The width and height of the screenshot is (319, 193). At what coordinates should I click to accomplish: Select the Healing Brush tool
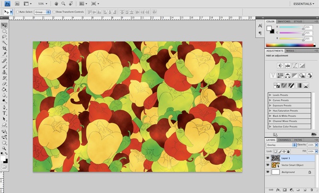(4, 60)
